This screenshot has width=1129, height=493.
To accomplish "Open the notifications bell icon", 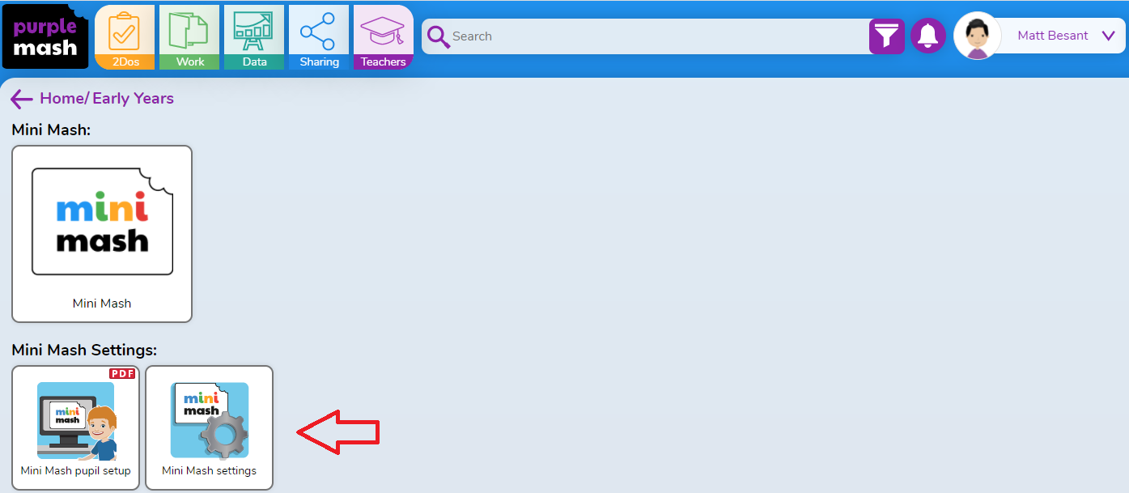I will tap(928, 36).
